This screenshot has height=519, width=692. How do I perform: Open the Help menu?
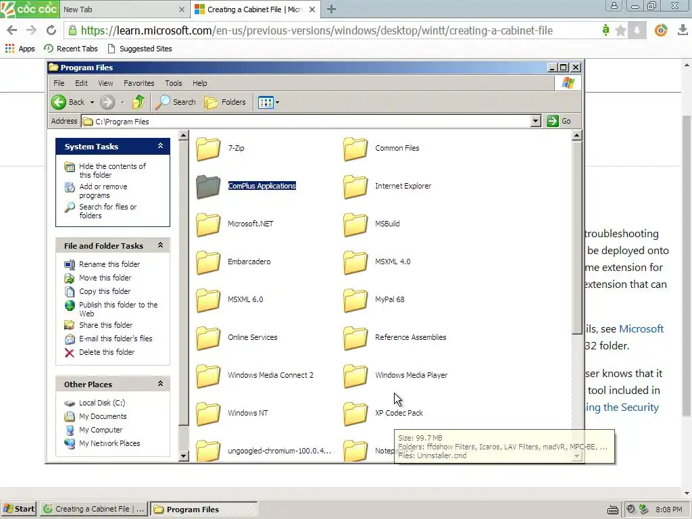click(x=199, y=83)
